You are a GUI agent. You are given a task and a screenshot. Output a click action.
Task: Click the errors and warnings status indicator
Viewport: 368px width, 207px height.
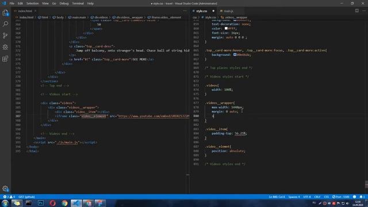click(x=9, y=197)
